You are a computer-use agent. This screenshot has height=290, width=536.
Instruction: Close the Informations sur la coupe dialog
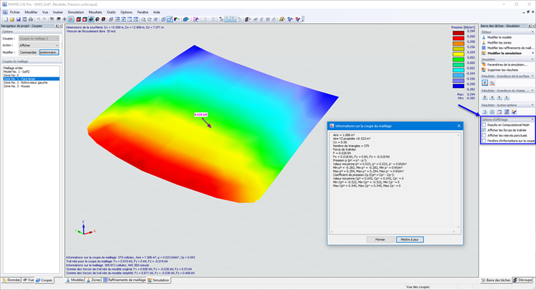click(x=458, y=126)
